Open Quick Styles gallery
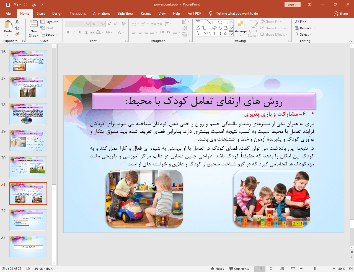Viewport: 354px width, 272px height. tap(253, 28)
